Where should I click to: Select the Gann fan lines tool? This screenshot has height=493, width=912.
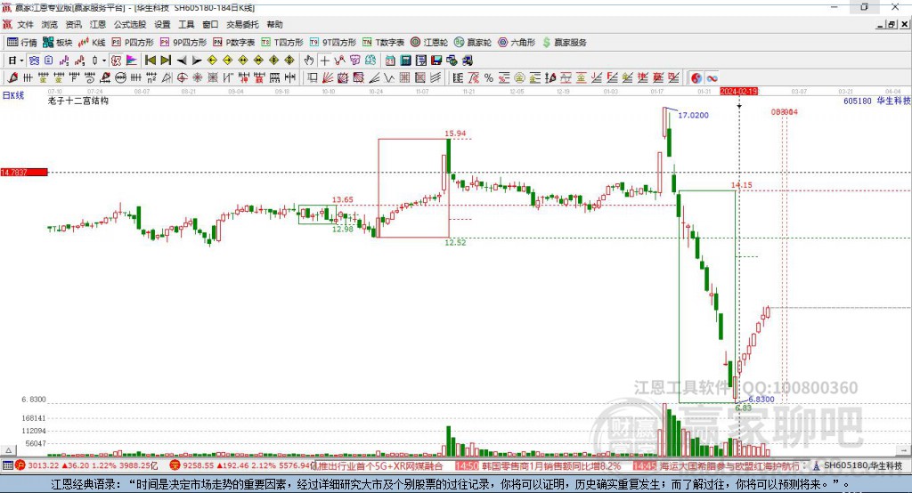point(328,78)
